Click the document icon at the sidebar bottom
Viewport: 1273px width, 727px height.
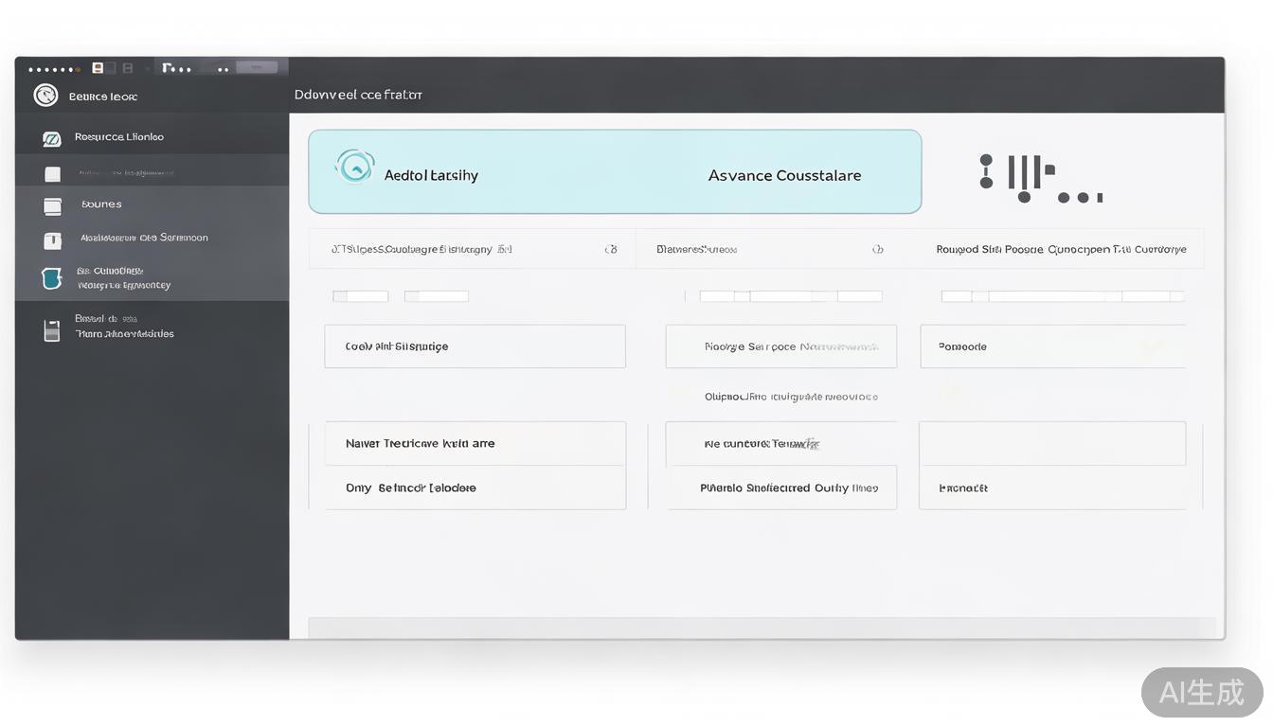coord(52,330)
